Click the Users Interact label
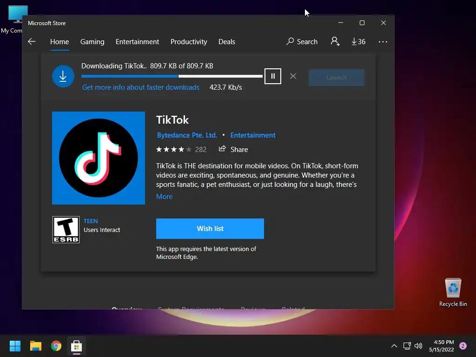Viewport: 476px width, 357px height. (x=102, y=230)
